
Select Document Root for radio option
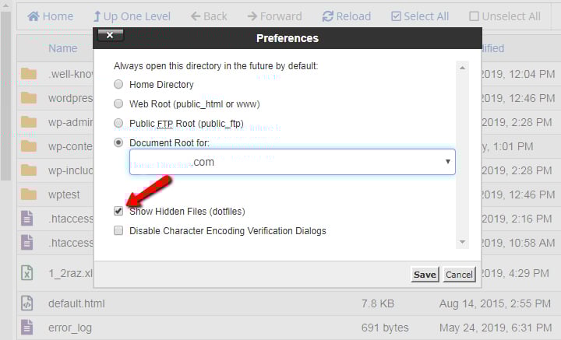118,142
